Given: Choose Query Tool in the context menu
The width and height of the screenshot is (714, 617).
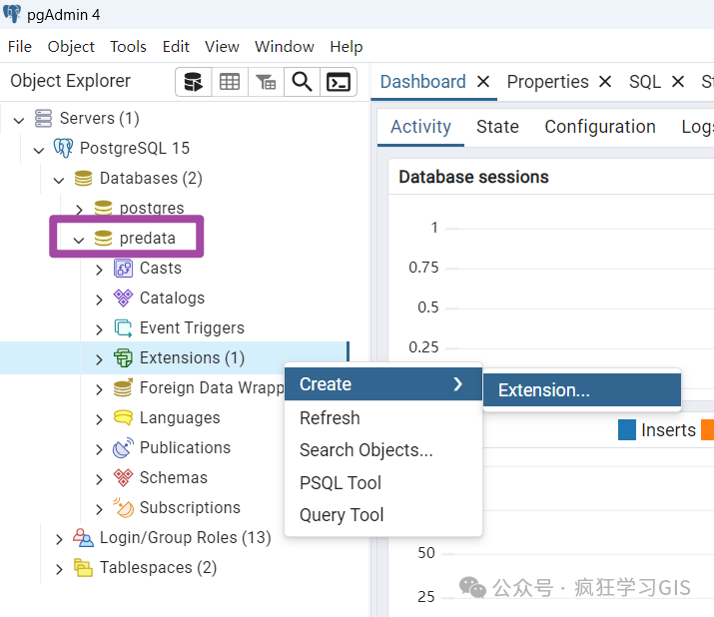Looking at the screenshot, I should click(x=382, y=515).
